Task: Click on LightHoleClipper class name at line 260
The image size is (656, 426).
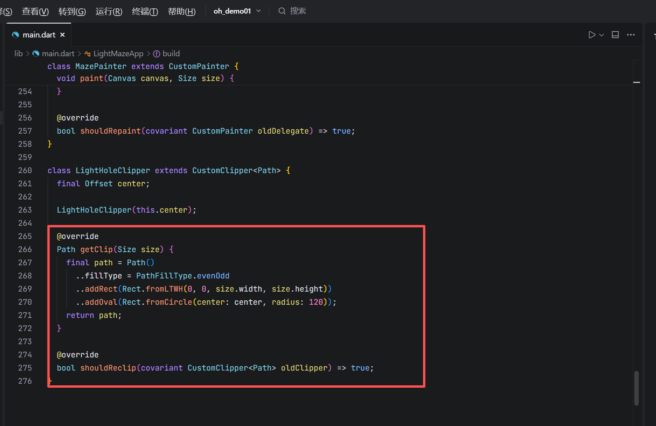Action: (113, 170)
